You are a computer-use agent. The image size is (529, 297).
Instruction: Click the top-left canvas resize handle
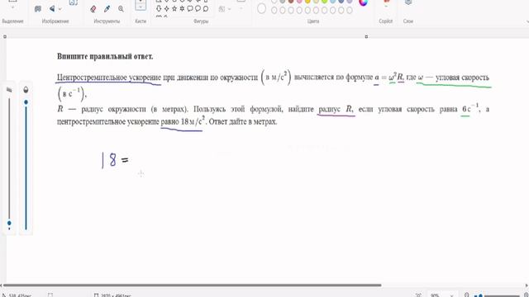(5, 36)
